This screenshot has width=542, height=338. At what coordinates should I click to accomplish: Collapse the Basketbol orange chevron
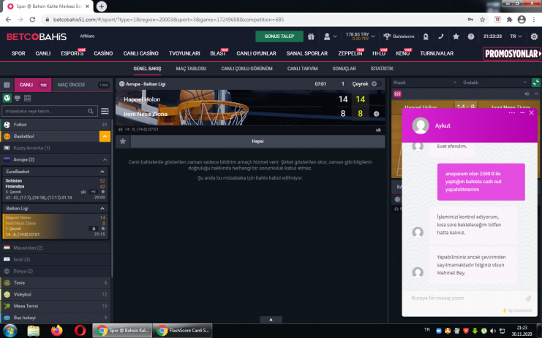point(105,137)
